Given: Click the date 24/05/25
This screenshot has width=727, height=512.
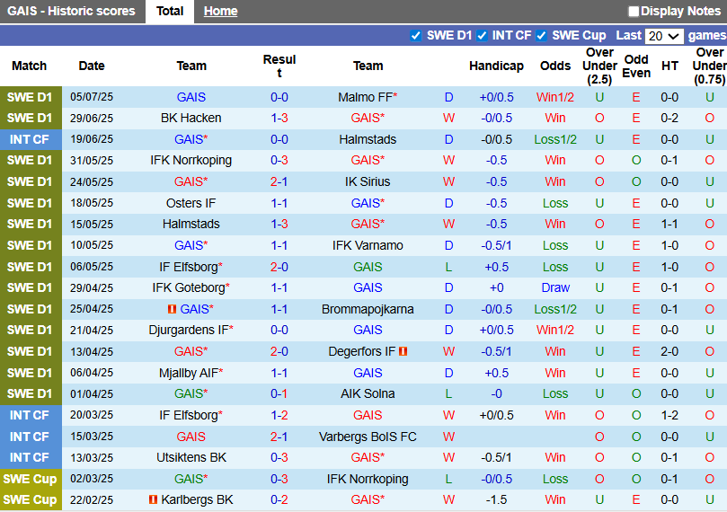Looking at the screenshot, I should pyautogui.click(x=92, y=181).
